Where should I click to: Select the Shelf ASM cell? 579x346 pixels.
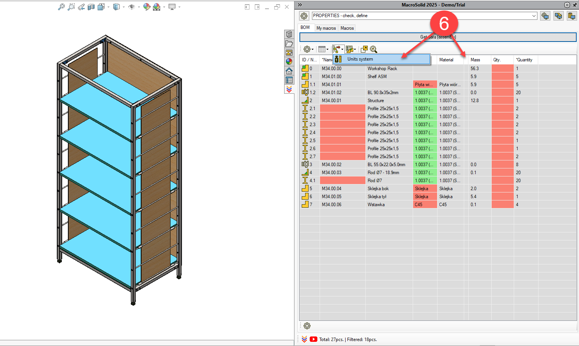[x=389, y=77]
